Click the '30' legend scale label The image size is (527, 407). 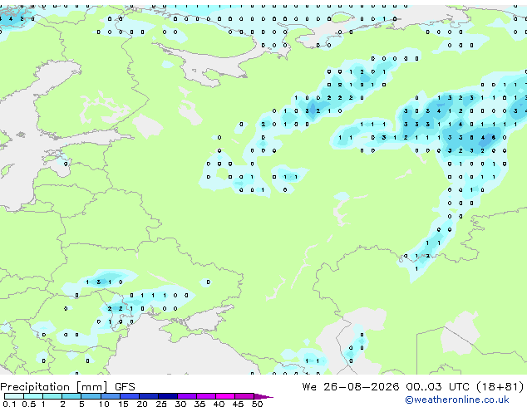click(180, 404)
